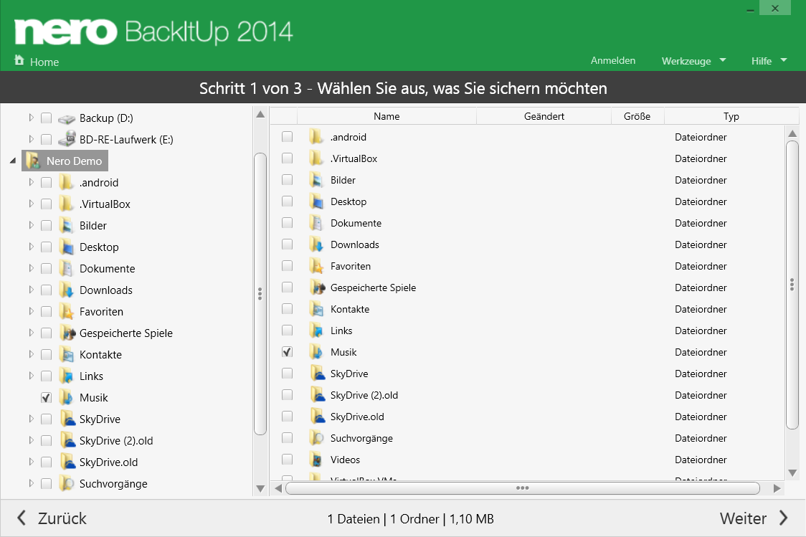
Task: Click the Dokumente folder icon in the tree
Action: click(66, 268)
